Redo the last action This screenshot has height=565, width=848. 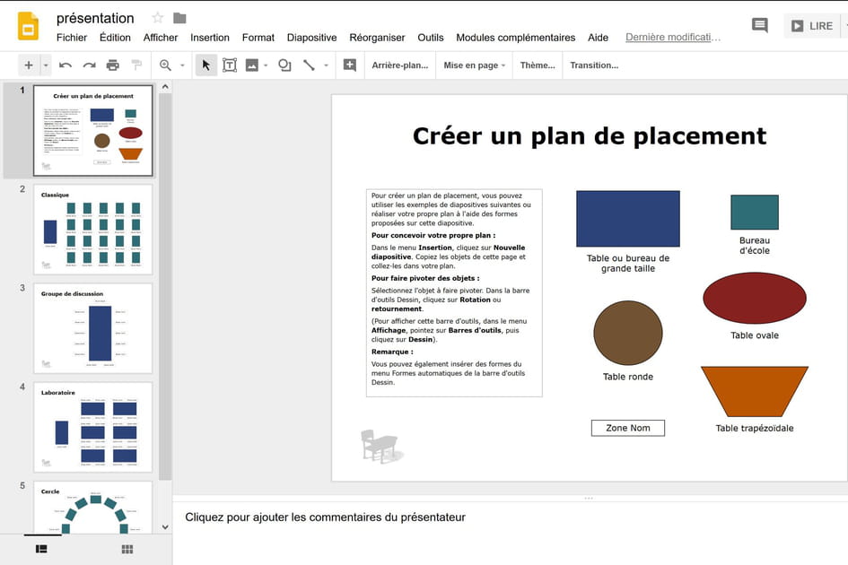click(x=89, y=65)
